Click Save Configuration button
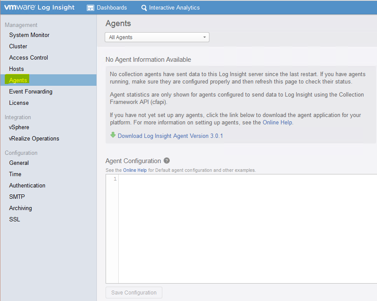 [134, 293]
